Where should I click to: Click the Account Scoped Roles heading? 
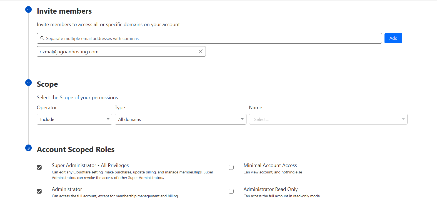point(76,150)
